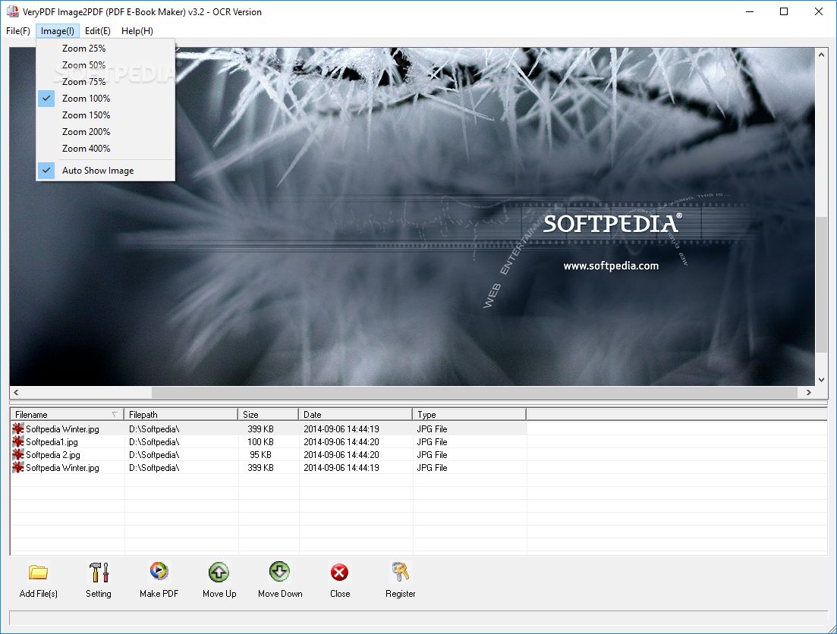Minimize the VeryPDF window
Screen dimensions: 837x634
coord(750,11)
